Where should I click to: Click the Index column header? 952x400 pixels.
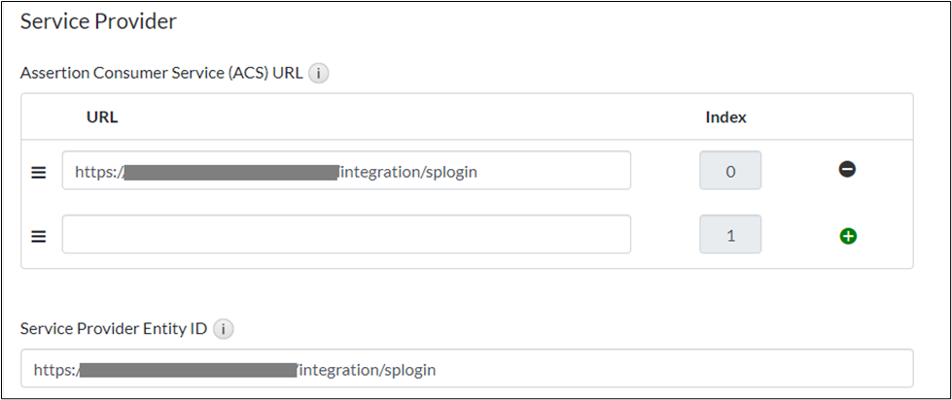coord(725,117)
